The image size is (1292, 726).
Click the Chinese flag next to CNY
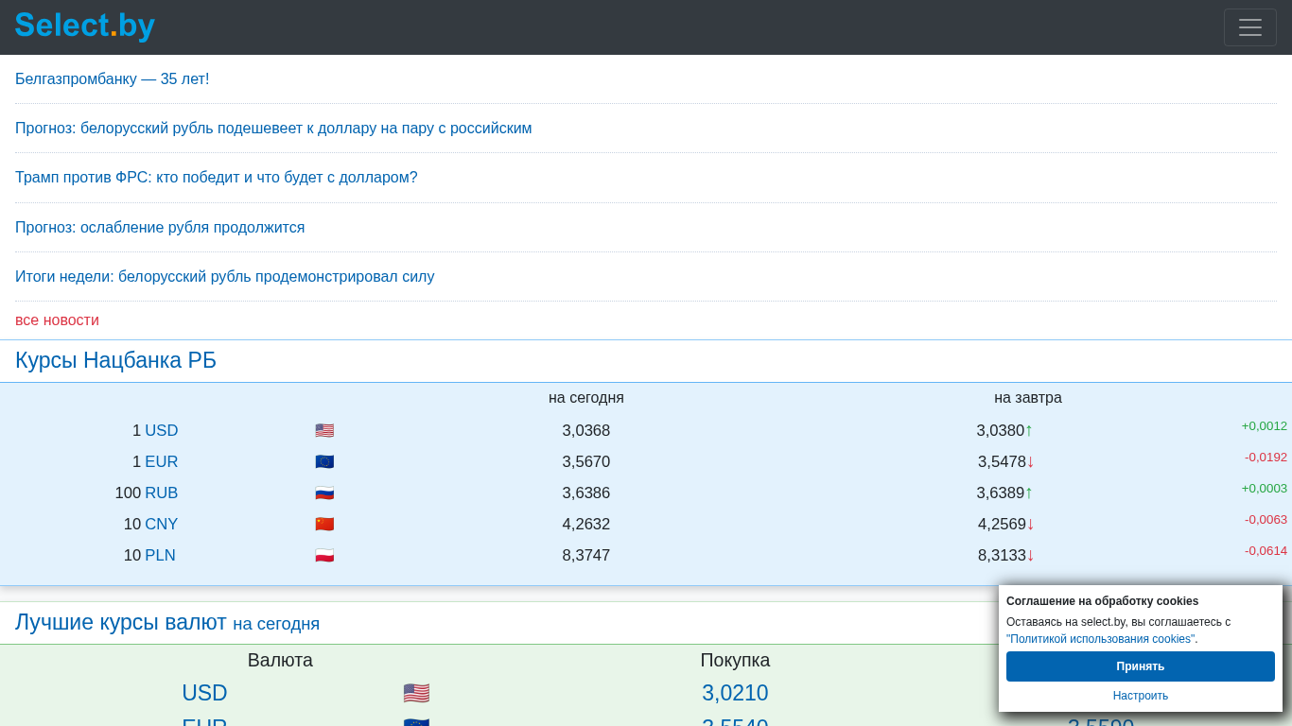pos(324,525)
